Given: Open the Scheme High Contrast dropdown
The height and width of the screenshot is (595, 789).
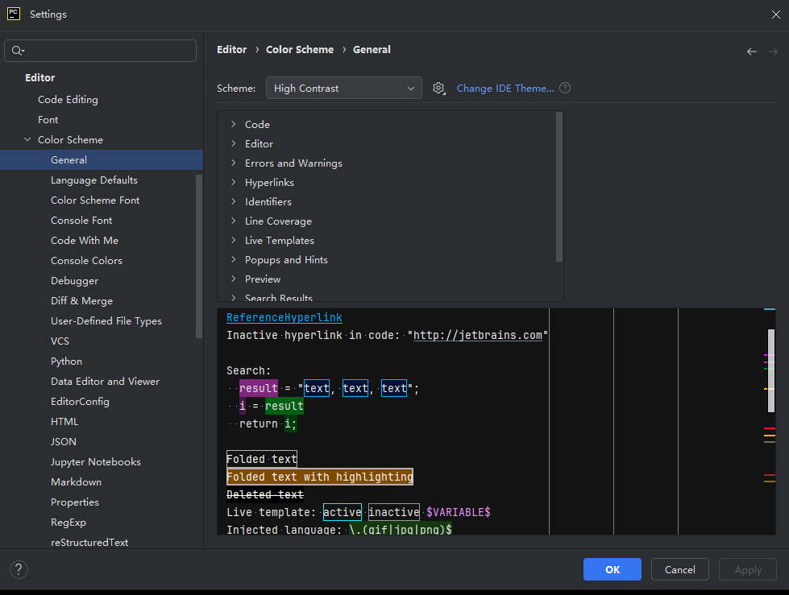Looking at the screenshot, I should coord(343,89).
